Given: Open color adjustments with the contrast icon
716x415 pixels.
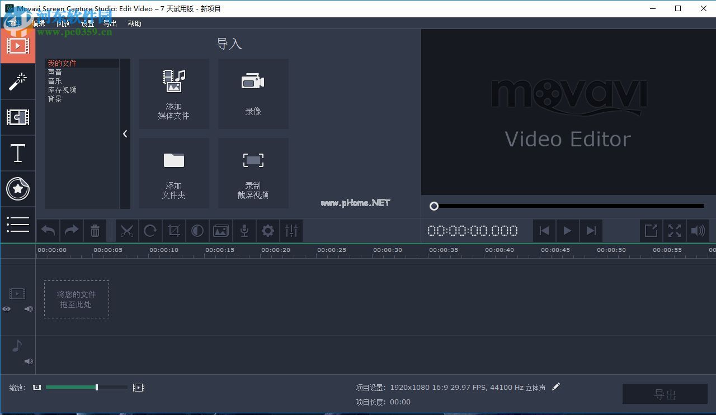Looking at the screenshot, I should pyautogui.click(x=197, y=230).
